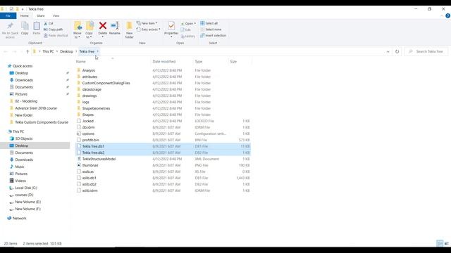Open Tekla Custom Components Course folder
This screenshot has width=451, height=253.
[x=42, y=122]
